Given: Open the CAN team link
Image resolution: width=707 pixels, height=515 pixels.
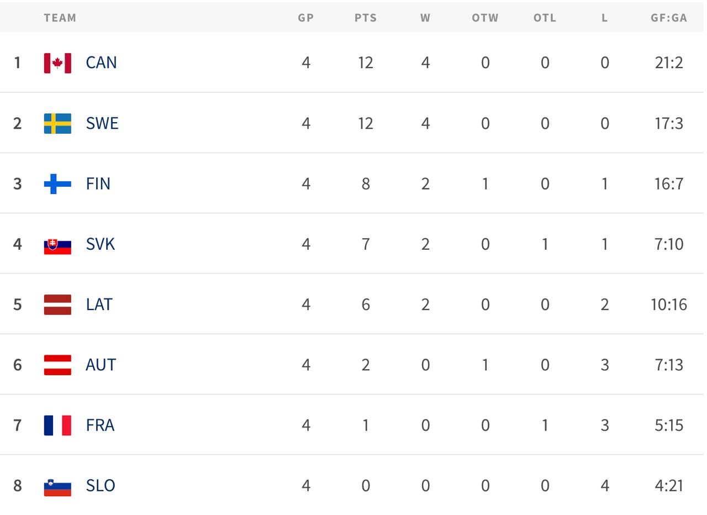Looking at the screenshot, I should click(101, 62).
